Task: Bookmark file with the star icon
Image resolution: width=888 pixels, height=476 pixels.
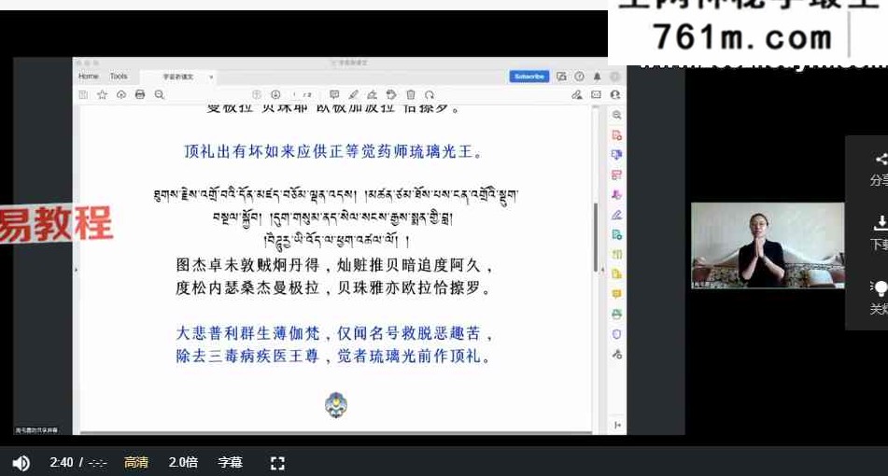Action: click(x=102, y=94)
